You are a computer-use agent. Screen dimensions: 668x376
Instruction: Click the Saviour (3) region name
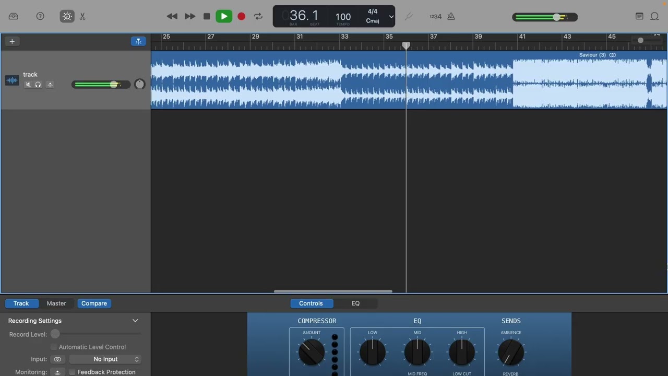point(592,55)
